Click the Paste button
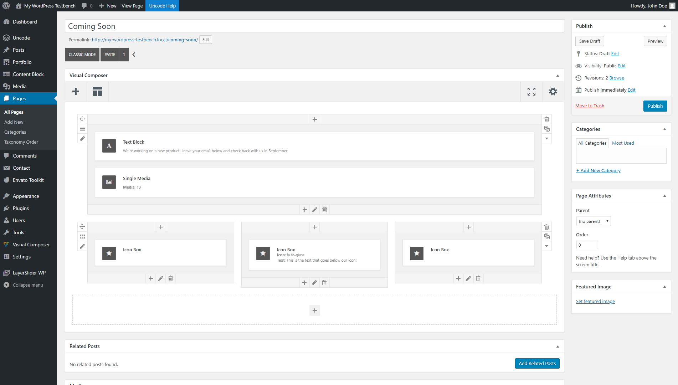 pyautogui.click(x=110, y=55)
